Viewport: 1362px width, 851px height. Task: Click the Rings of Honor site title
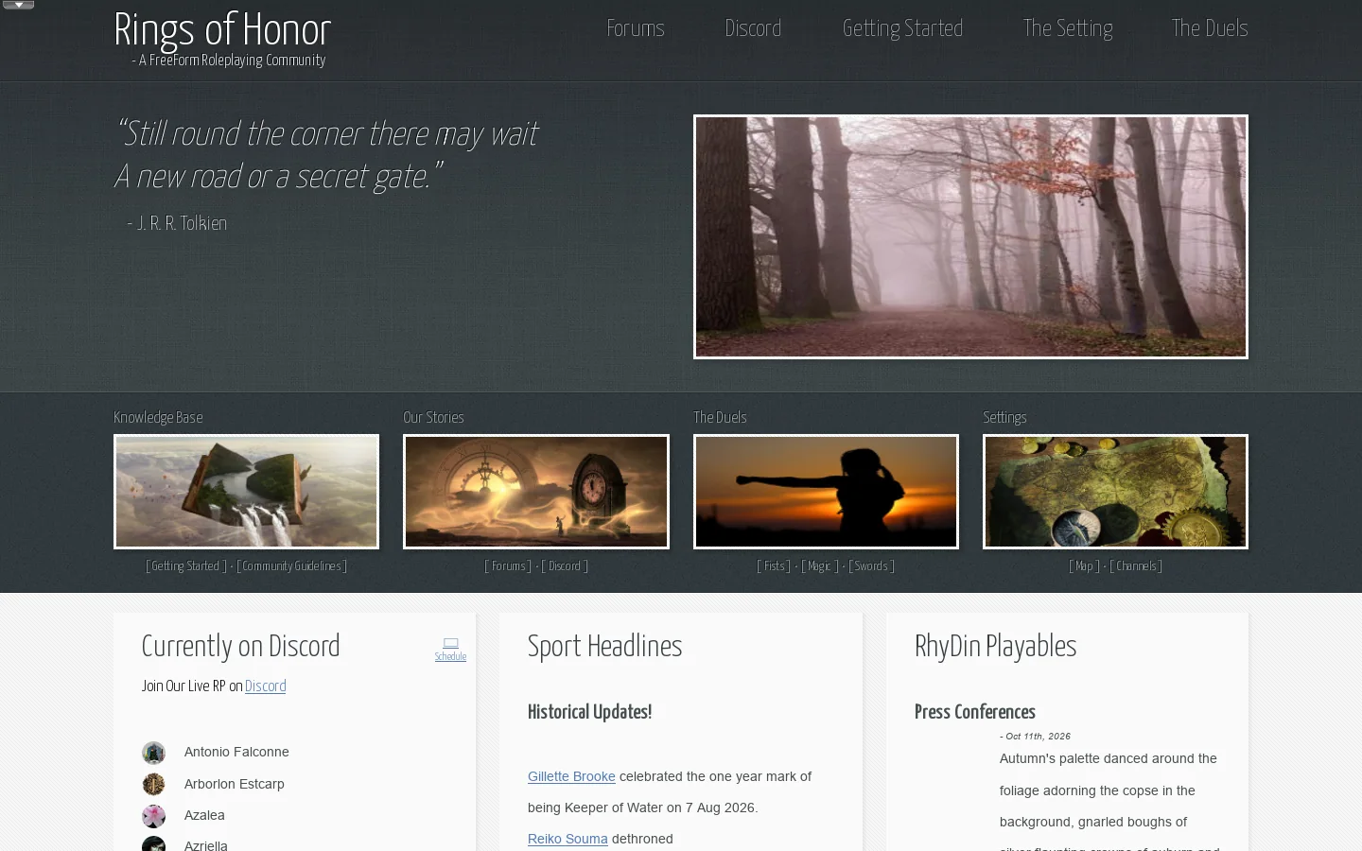point(222,29)
